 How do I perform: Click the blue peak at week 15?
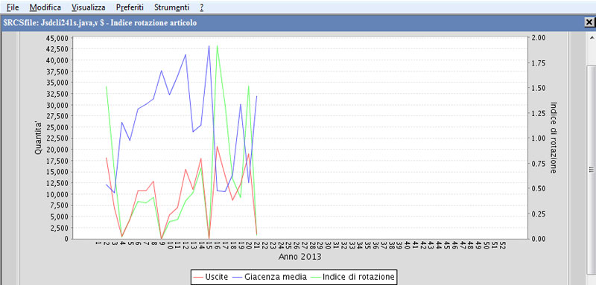209,46
